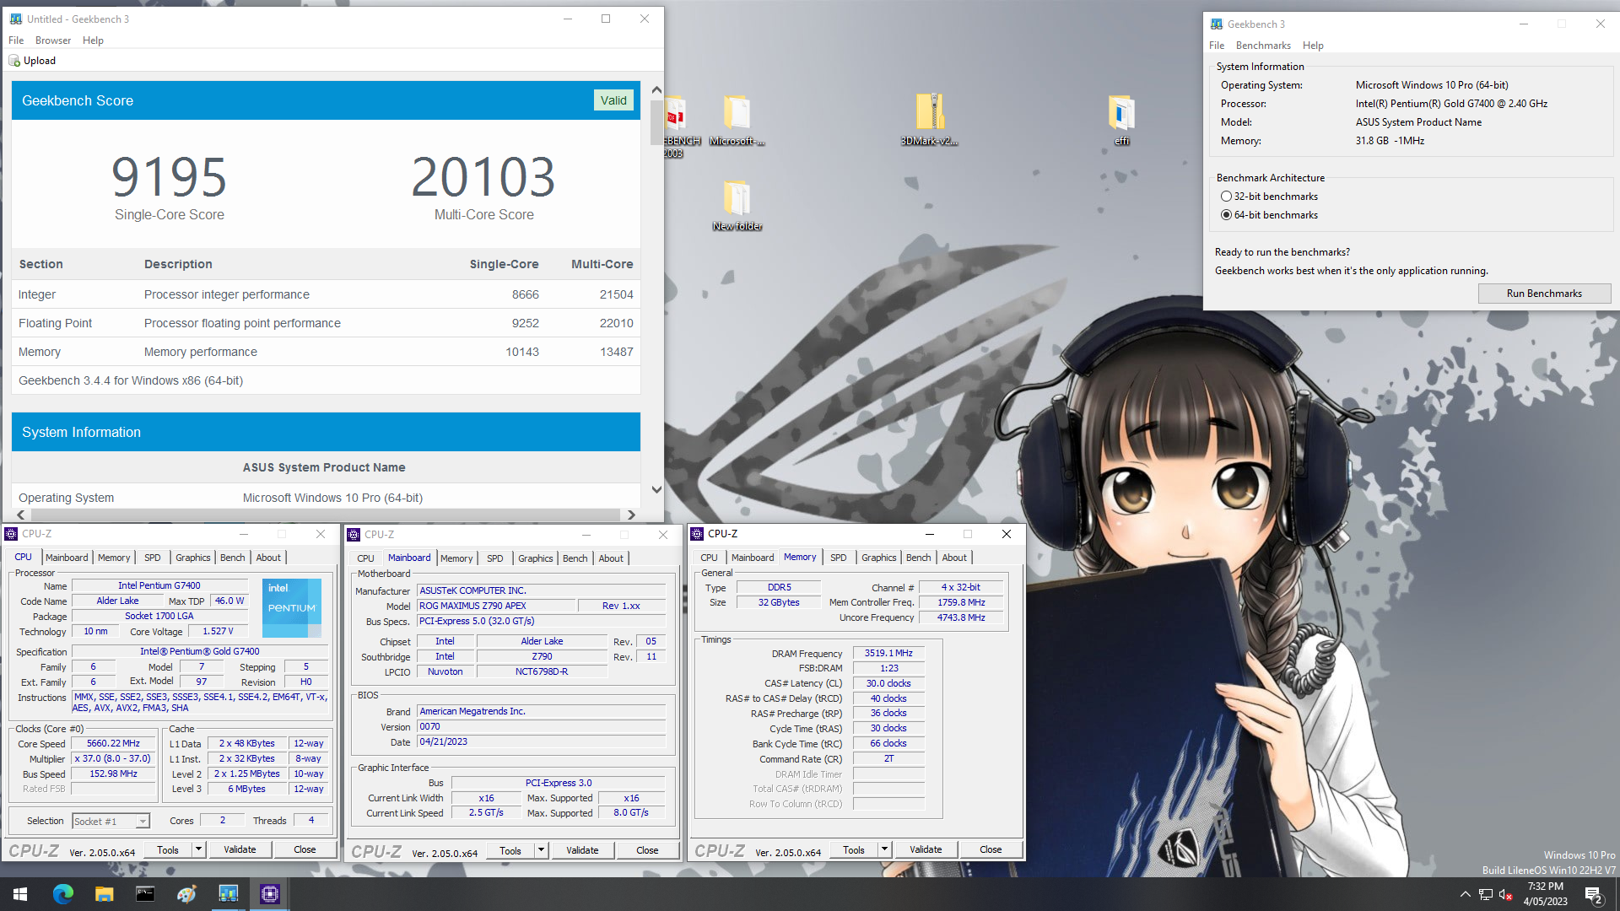Click the BIOS Version field 0070

pyautogui.click(x=542, y=727)
